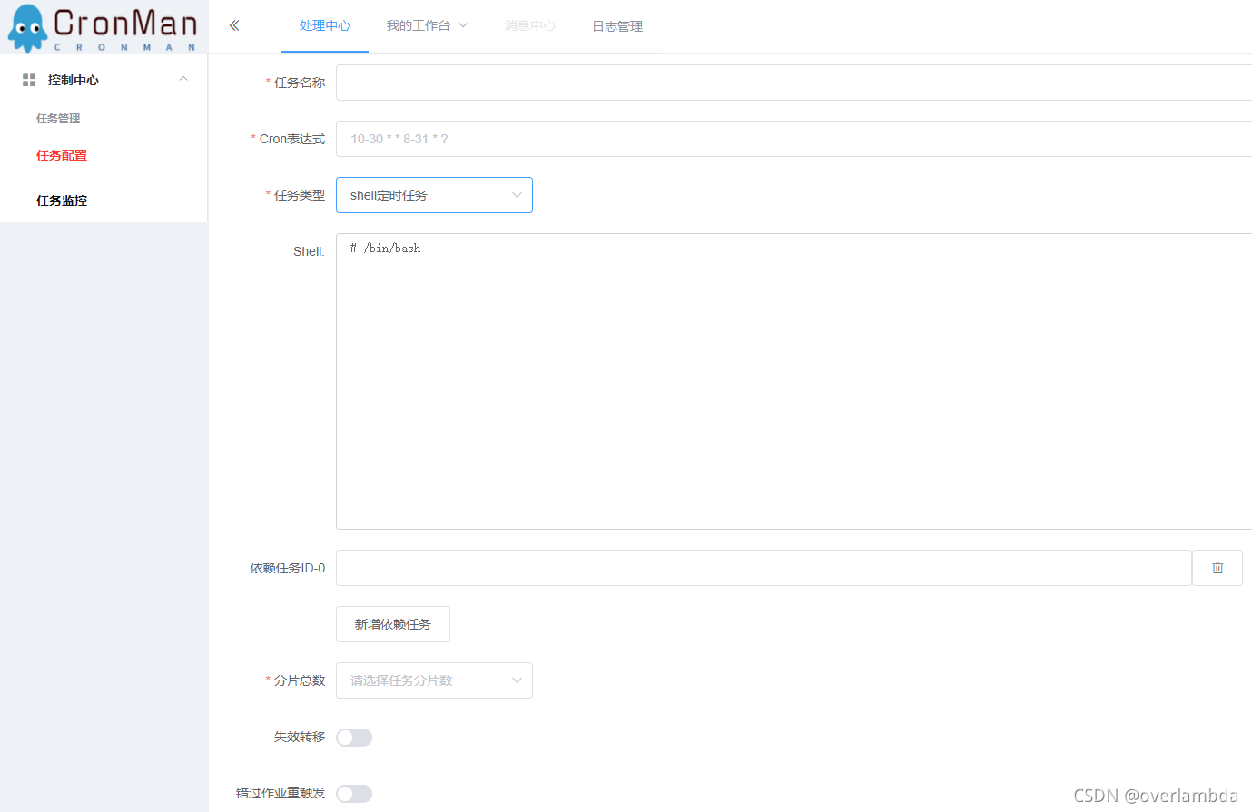Focus the 依赖任务ID-0 input field
Viewport: 1252px width, 812px height.
click(764, 568)
